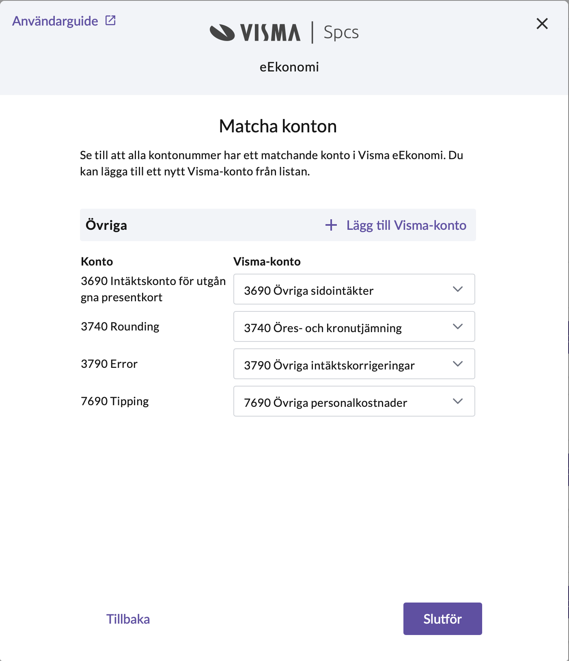569x661 pixels.
Task: Click the Matcha konton heading
Action: [278, 126]
